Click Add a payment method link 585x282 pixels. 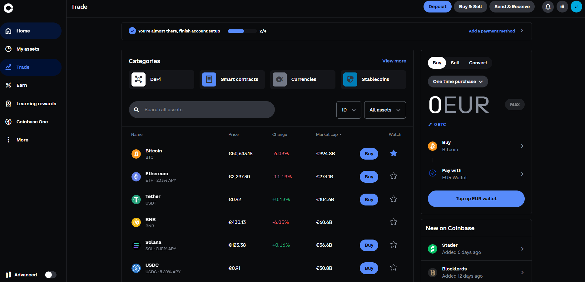[492, 31]
